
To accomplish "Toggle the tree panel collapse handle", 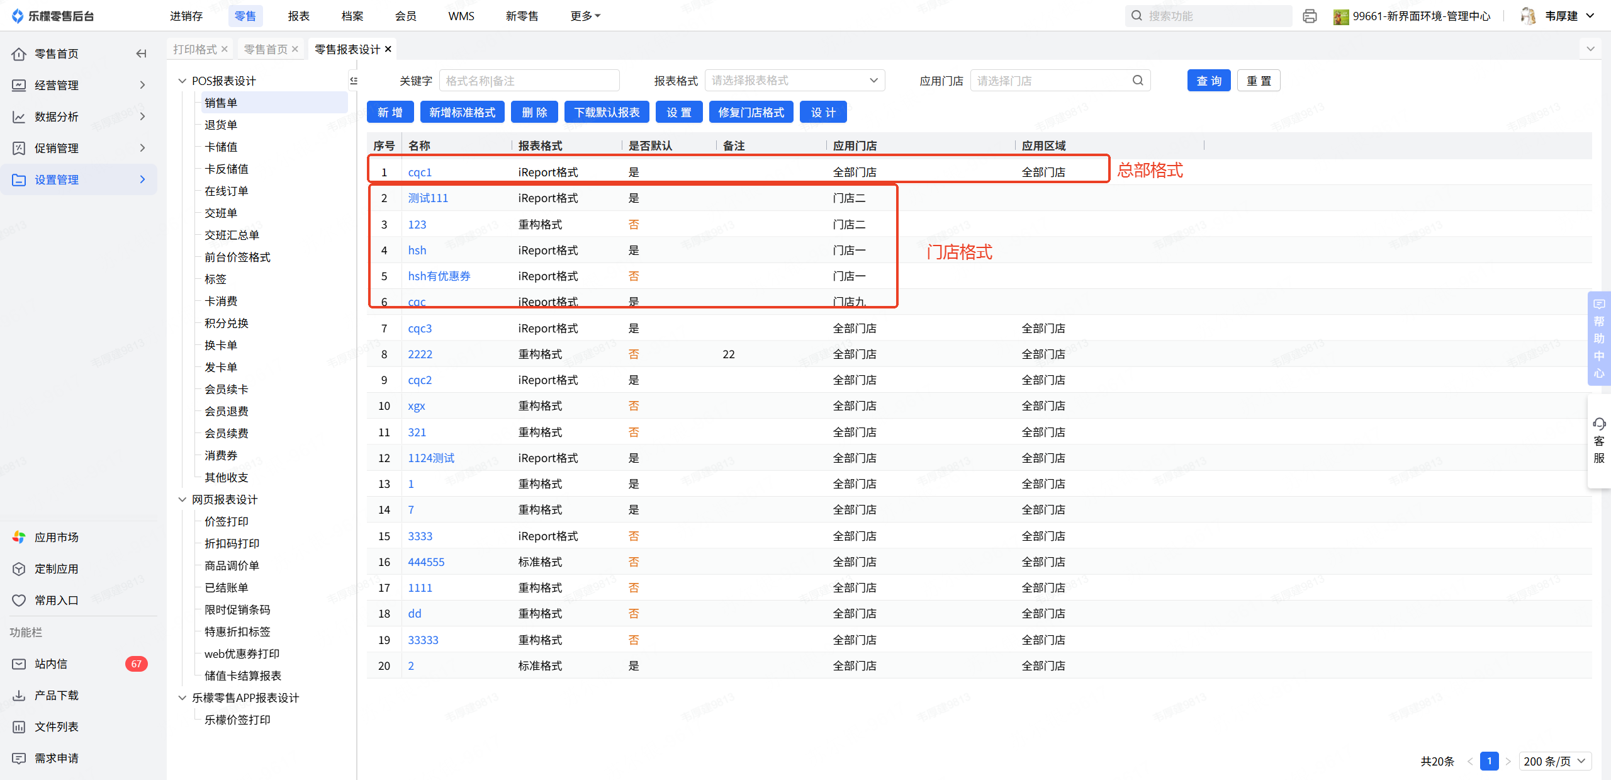I will 354,81.
